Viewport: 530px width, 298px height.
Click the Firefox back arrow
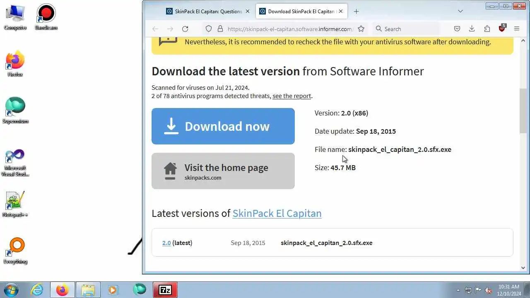(x=155, y=29)
